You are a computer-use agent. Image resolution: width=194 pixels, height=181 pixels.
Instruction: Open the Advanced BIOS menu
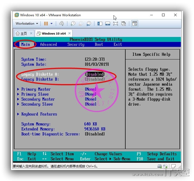tap(48, 44)
